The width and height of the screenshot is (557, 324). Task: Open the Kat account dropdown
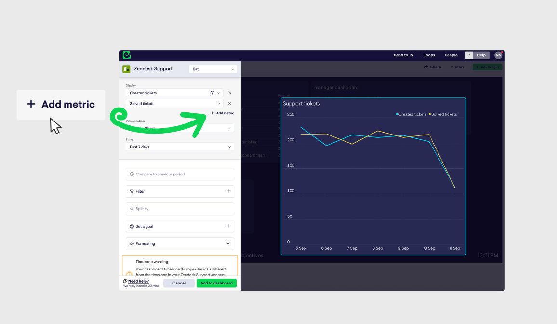tap(213, 69)
